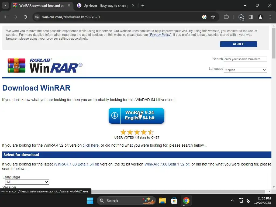This screenshot has width=276, height=207.
Task: Reload the WinRAR download page
Action: [25, 17]
